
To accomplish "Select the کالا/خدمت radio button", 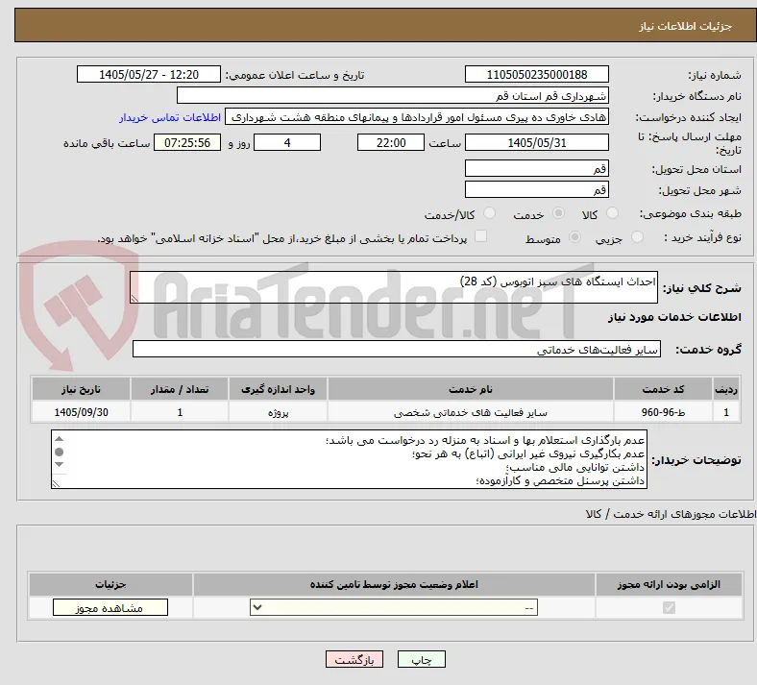I will coord(490,213).
